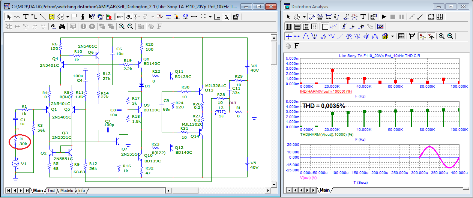Expand the dotted grid dropdown arrow
The image size is (473, 198).
(210, 17)
